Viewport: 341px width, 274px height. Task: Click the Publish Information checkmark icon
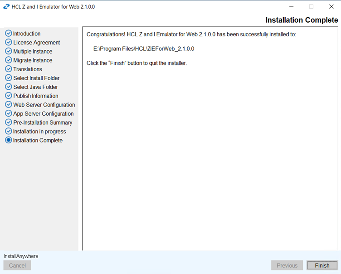[9, 96]
